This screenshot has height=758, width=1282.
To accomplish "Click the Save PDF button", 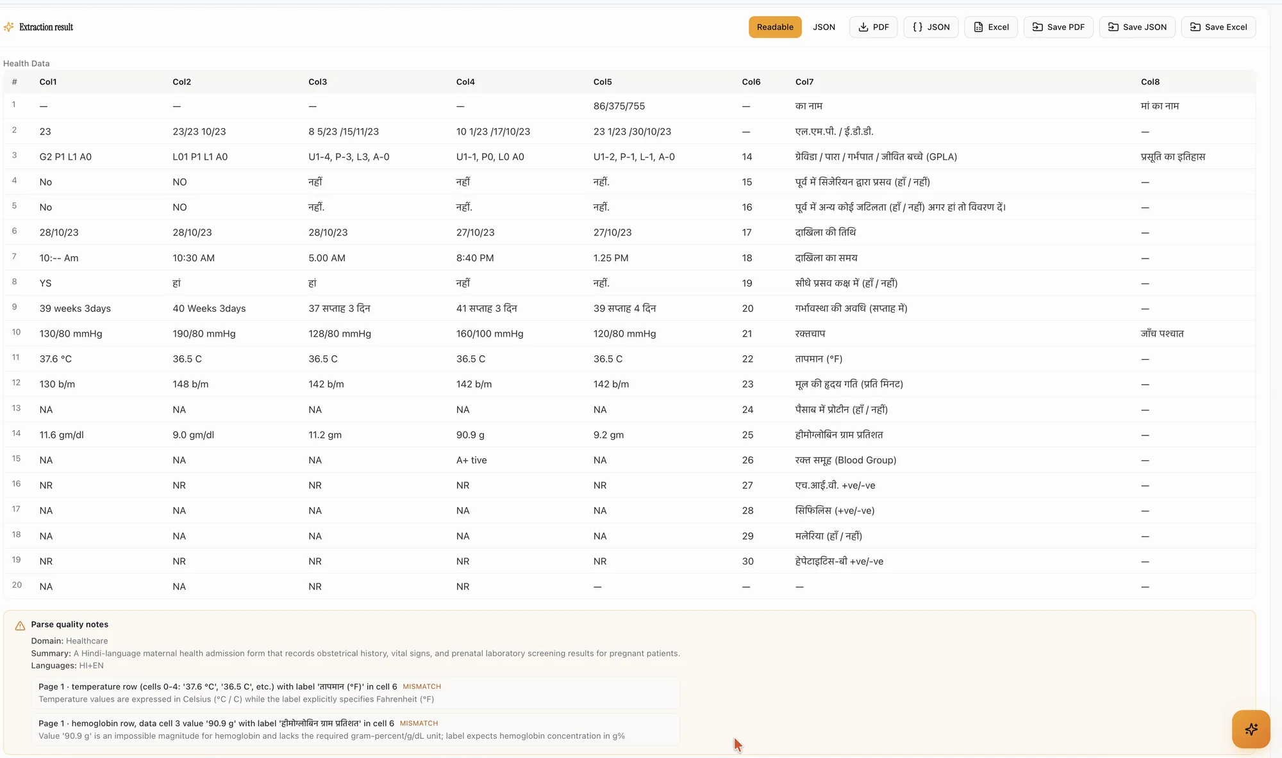I will point(1058,27).
